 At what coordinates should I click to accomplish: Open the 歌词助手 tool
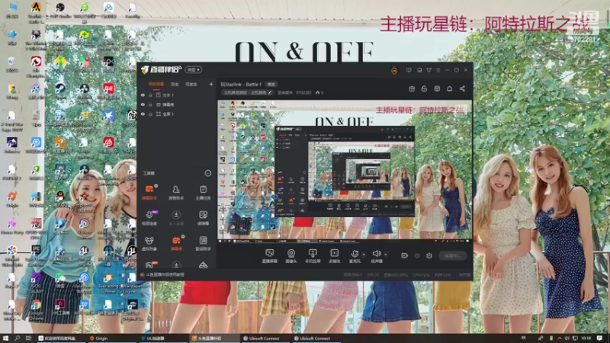(x=203, y=243)
